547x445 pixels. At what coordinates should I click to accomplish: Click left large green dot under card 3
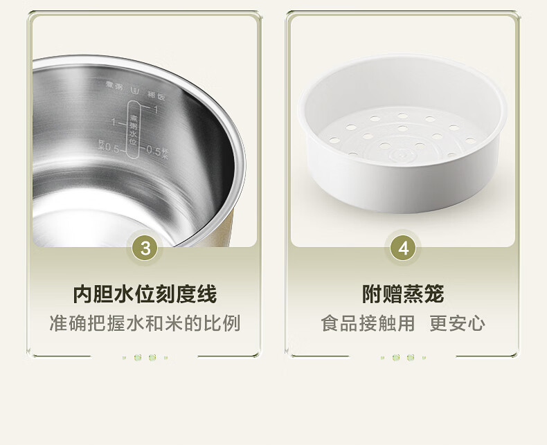[x=138, y=358]
